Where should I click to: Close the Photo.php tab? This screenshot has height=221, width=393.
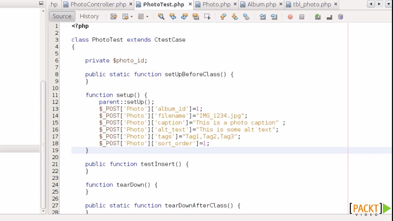point(235,4)
